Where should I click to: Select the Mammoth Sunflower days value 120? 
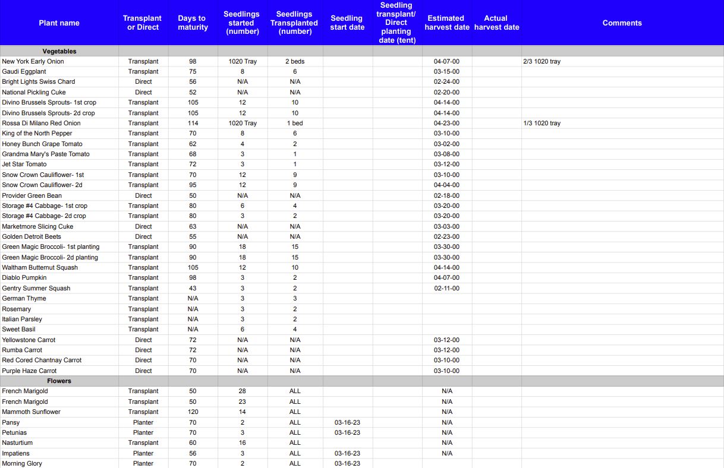coord(193,412)
